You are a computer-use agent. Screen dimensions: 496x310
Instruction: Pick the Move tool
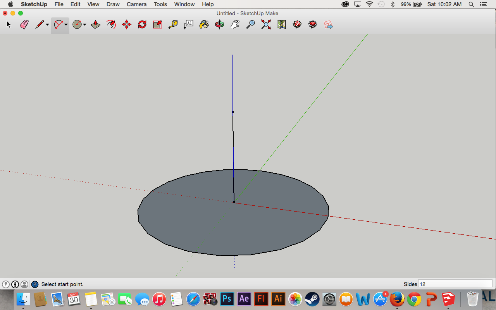(x=126, y=24)
